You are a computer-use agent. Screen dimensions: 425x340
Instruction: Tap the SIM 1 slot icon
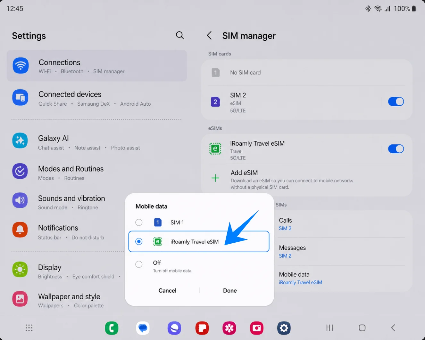coord(158,222)
